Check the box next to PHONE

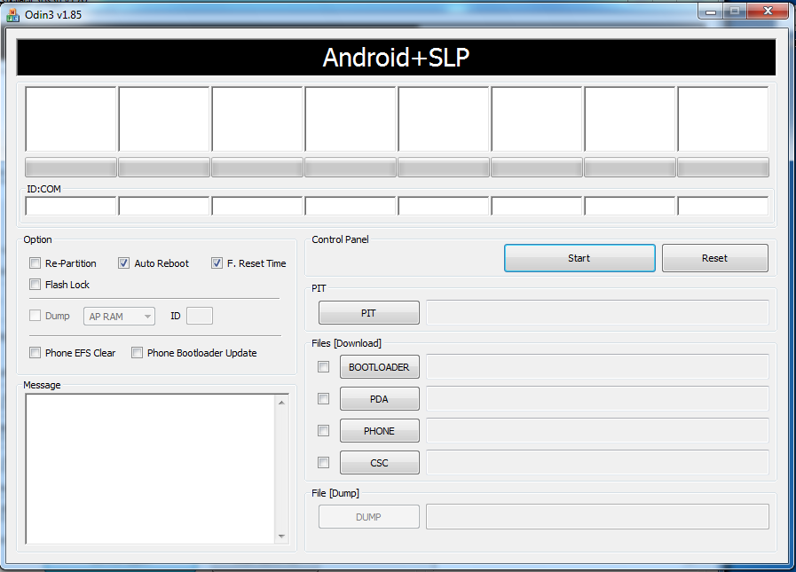pos(323,430)
